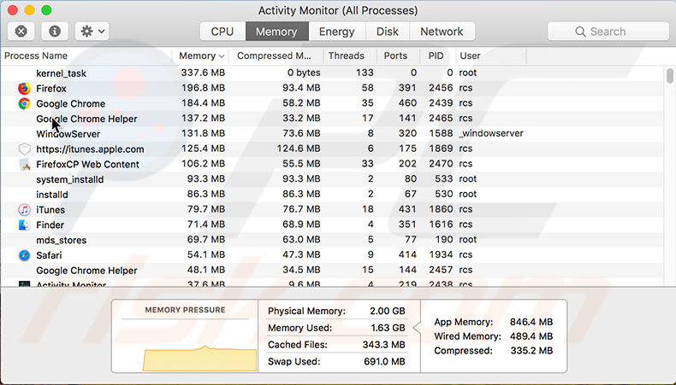Click the 124.6 MB compressed memory value

tap(299, 149)
